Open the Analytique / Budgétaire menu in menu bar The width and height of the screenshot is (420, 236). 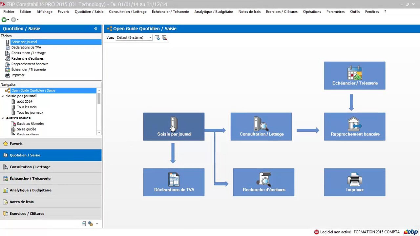pos(214,12)
